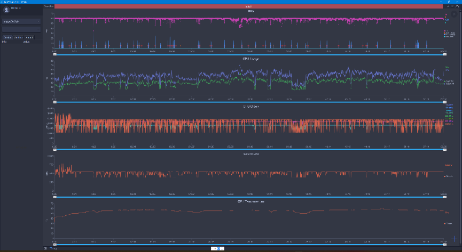Open the About tab

tap(29, 38)
